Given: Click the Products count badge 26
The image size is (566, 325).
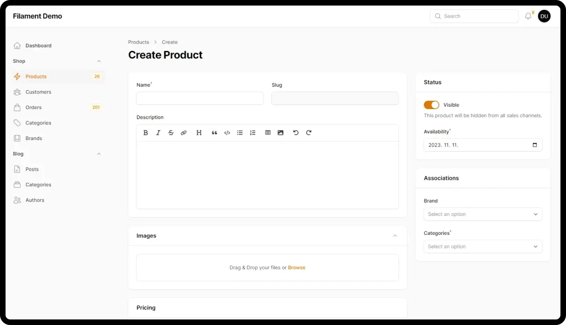Looking at the screenshot, I should click(97, 77).
